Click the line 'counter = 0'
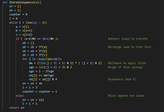Image resolution: width=164 pixels, height=112 pixels. pyautogui.click(x=18, y=15)
